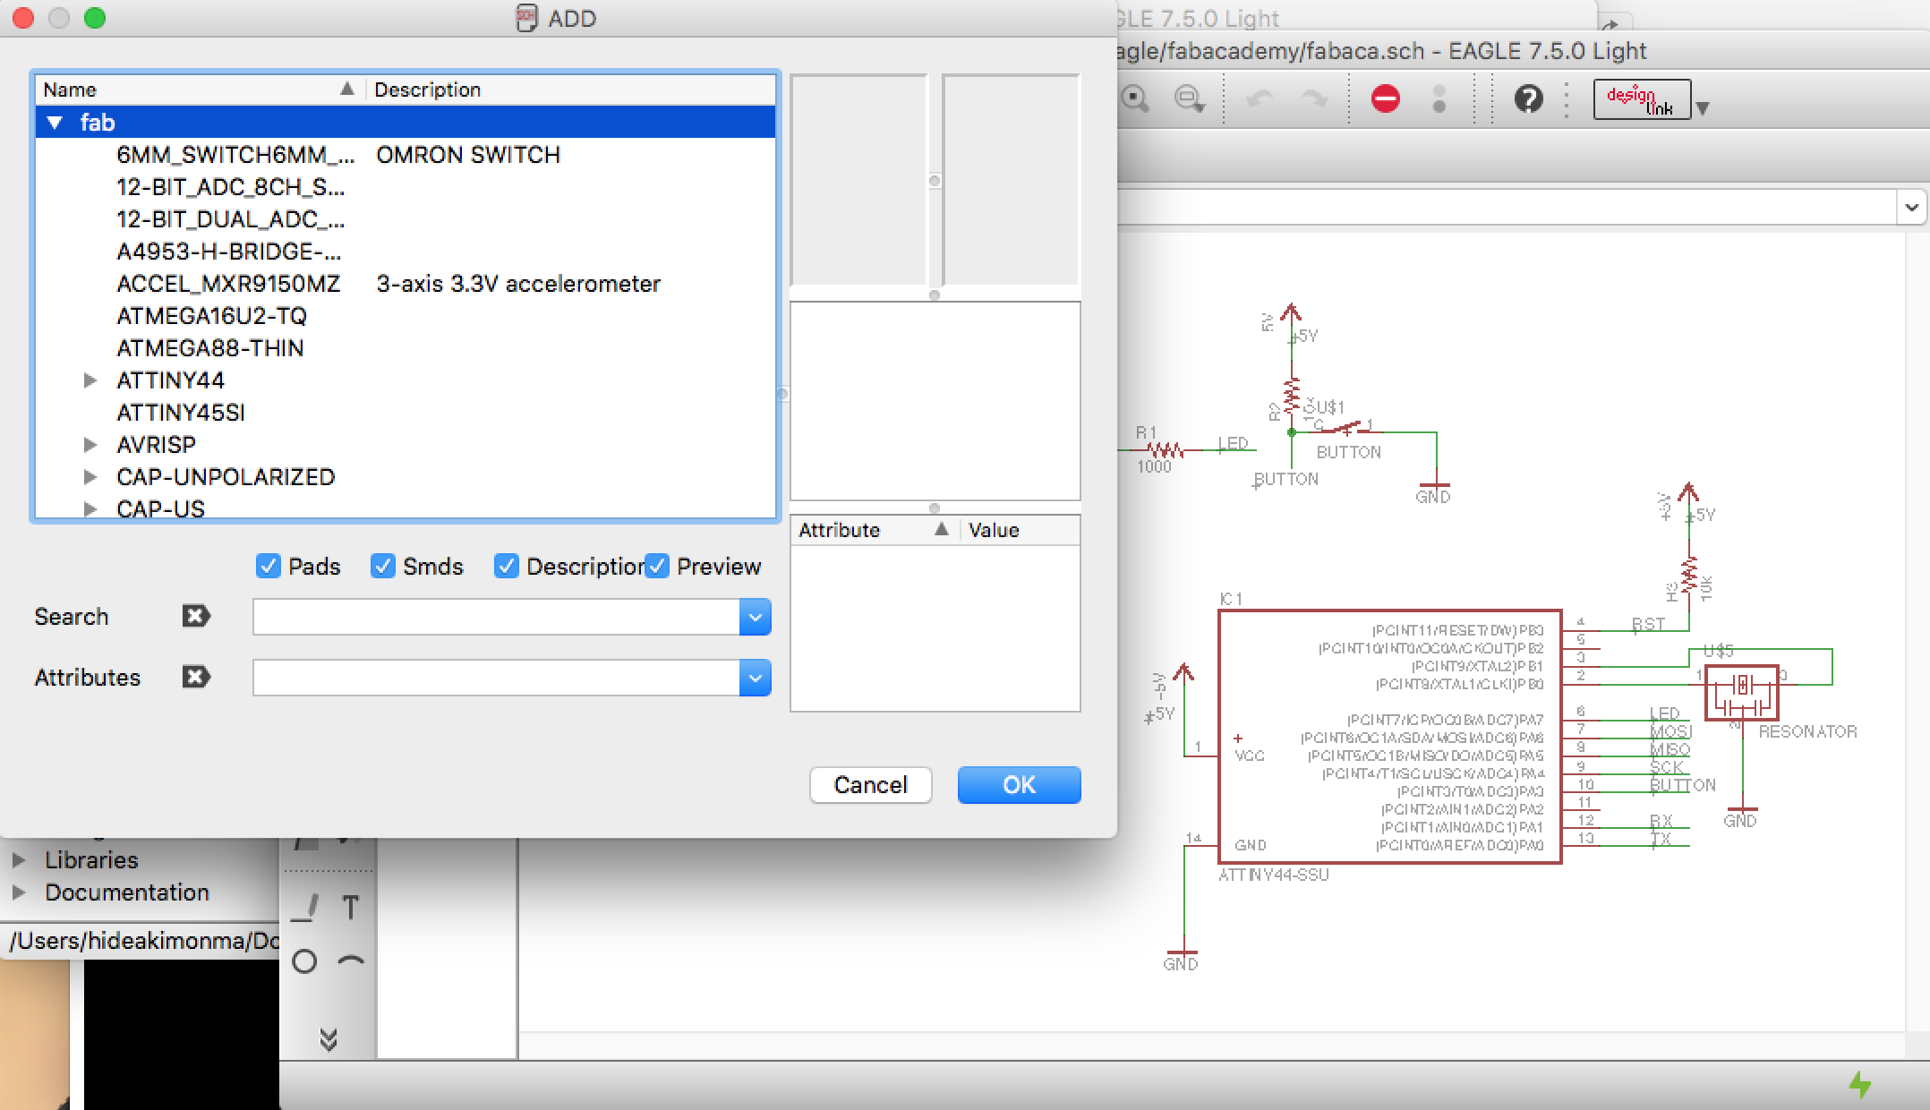Select the ATMEGA16U2-TQ entry

pyautogui.click(x=211, y=316)
